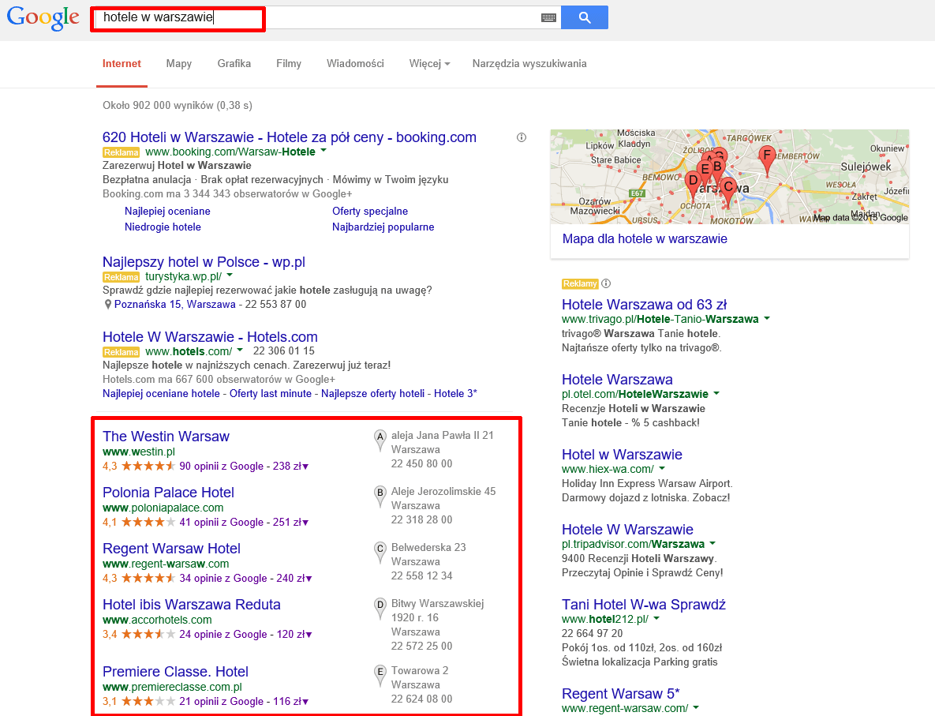Screen dimensions: 935x716
Task: Click map pin B for Polonia Palace Hotel
Action: [380, 497]
